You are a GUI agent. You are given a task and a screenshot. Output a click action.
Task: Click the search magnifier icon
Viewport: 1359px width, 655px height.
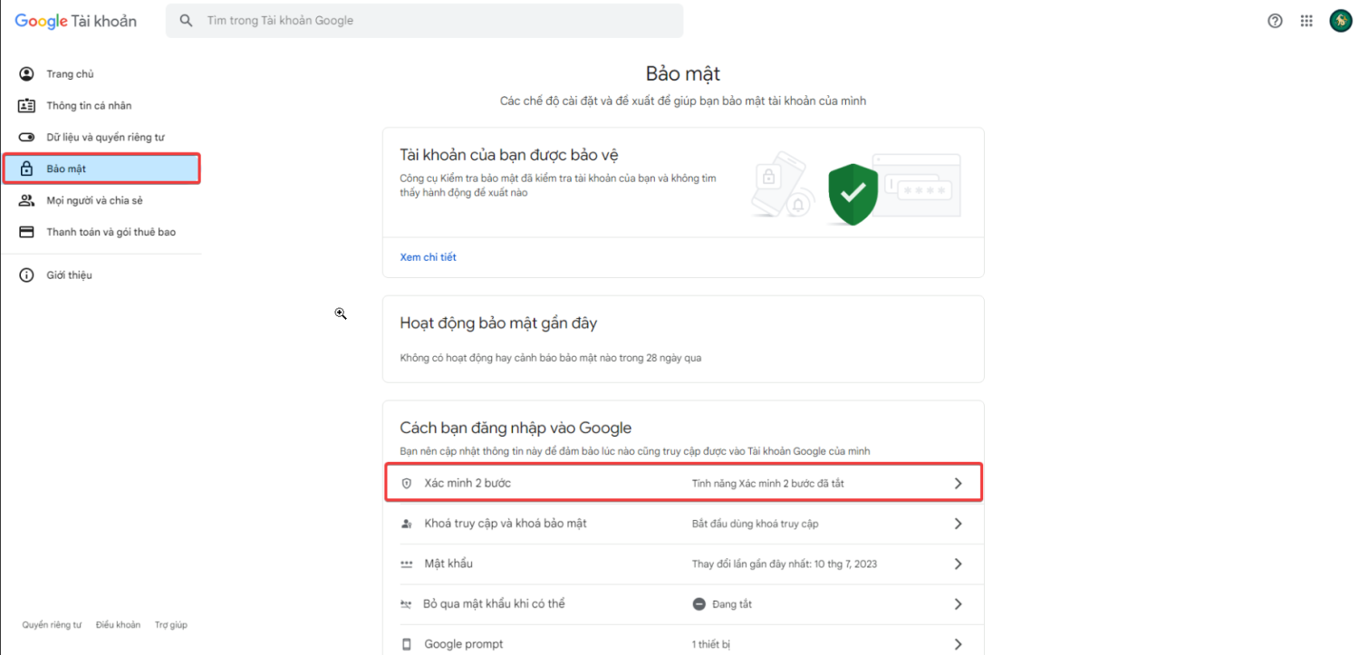[x=187, y=21]
